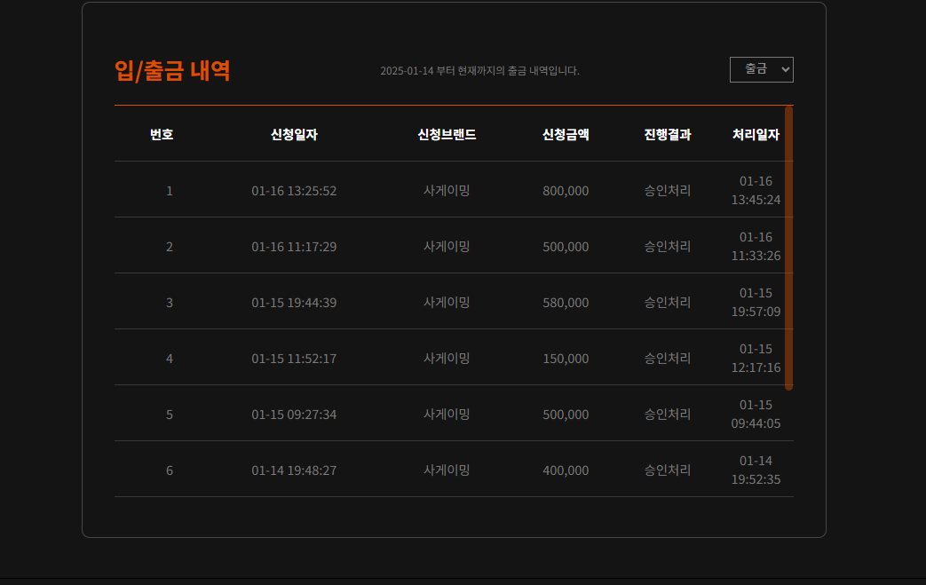The width and height of the screenshot is (926, 585).
Task: Click processed date 01-14 19:52:35
Action: pyautogui.click(x=756, y=470)
